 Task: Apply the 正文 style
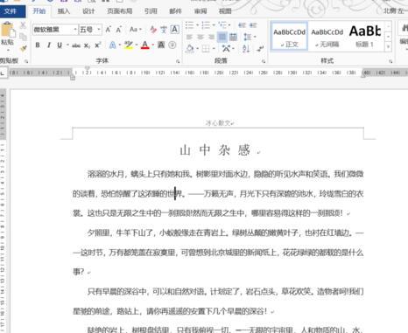click(289, 37)
